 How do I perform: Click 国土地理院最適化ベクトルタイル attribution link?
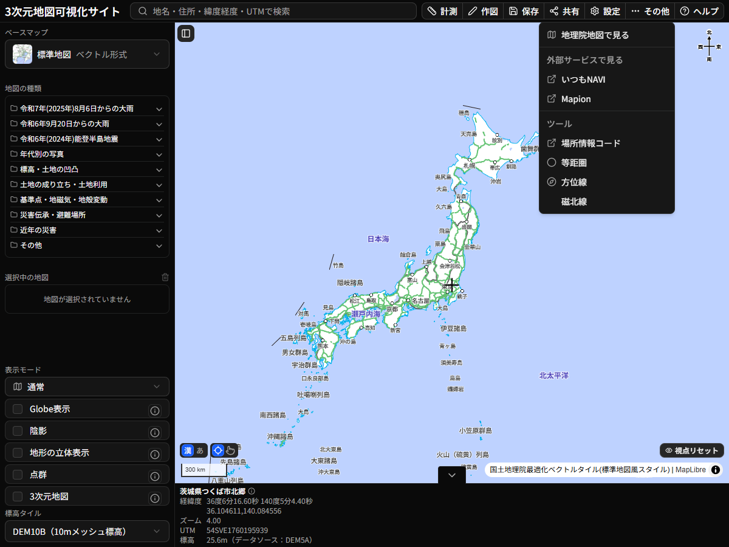580,470
